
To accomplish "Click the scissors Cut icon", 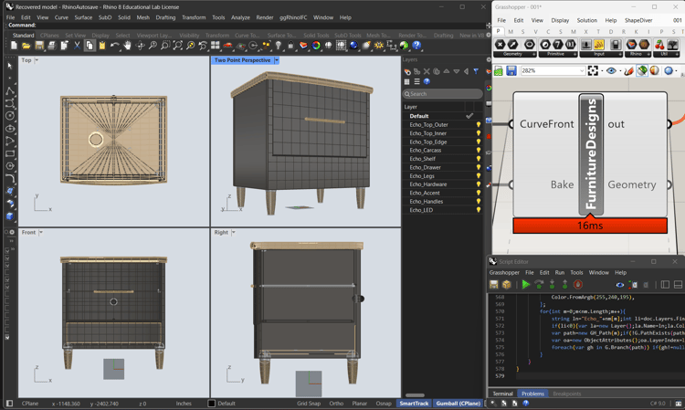I will click(77, 46).
